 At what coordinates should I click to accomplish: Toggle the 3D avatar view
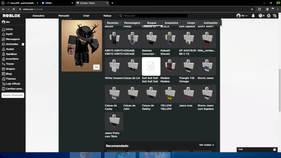point(96,67)
